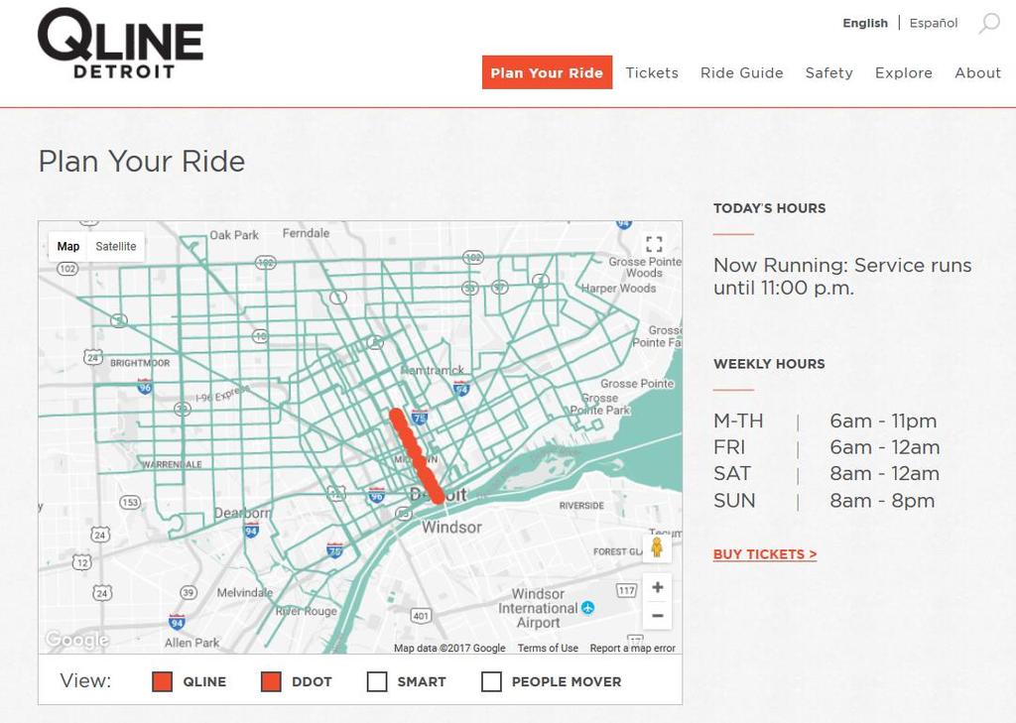Click the M-TH 6am - 11pm hours row
Screen dimensions: 1016x723
pos(825,422)
